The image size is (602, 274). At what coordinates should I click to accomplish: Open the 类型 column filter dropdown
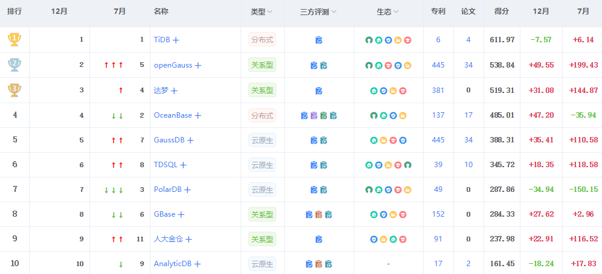click(270, 12)
